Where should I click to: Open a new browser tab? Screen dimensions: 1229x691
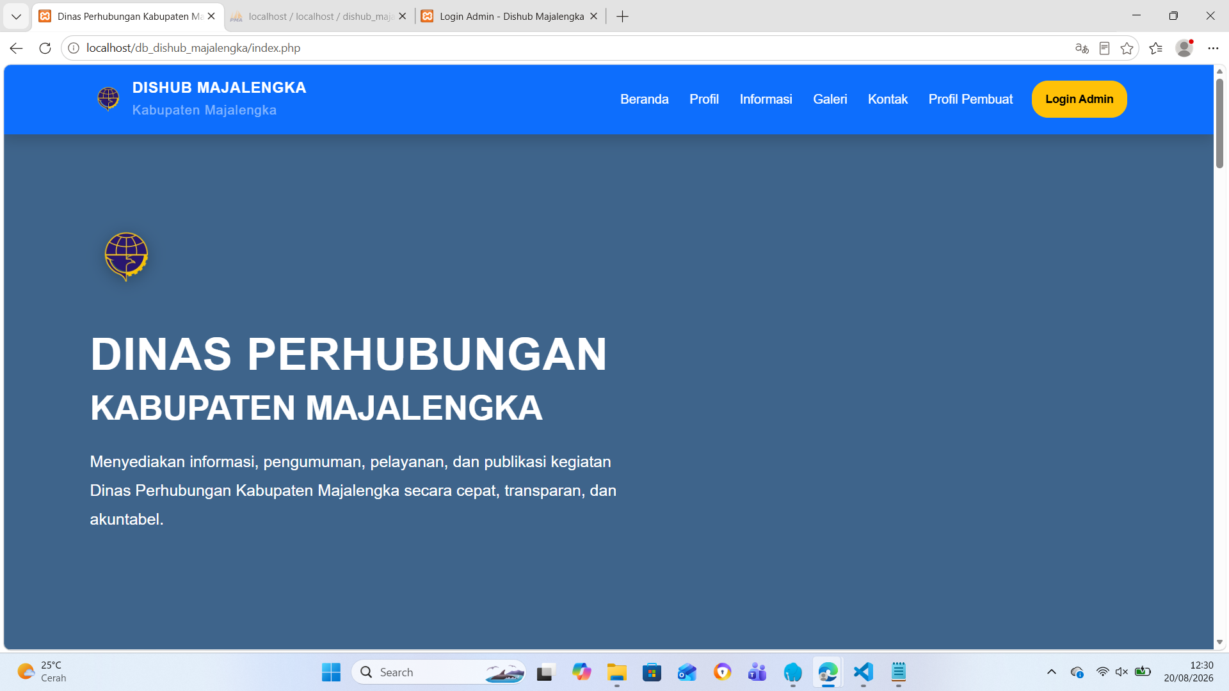point(622,17)
